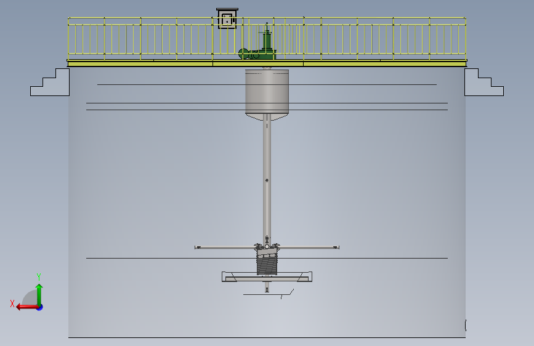Click the green Y axis arrow of the triad
The height and width of the screenshot is (346, 534).
click(39, 294)
